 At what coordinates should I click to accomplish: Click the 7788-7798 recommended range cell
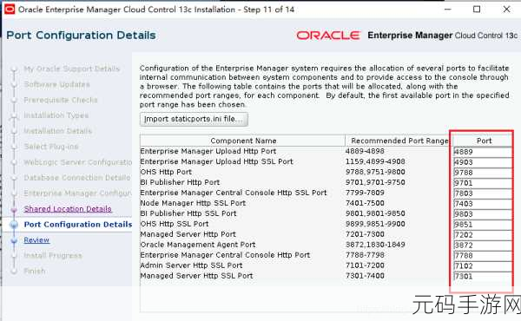click(x=365, y=255)
